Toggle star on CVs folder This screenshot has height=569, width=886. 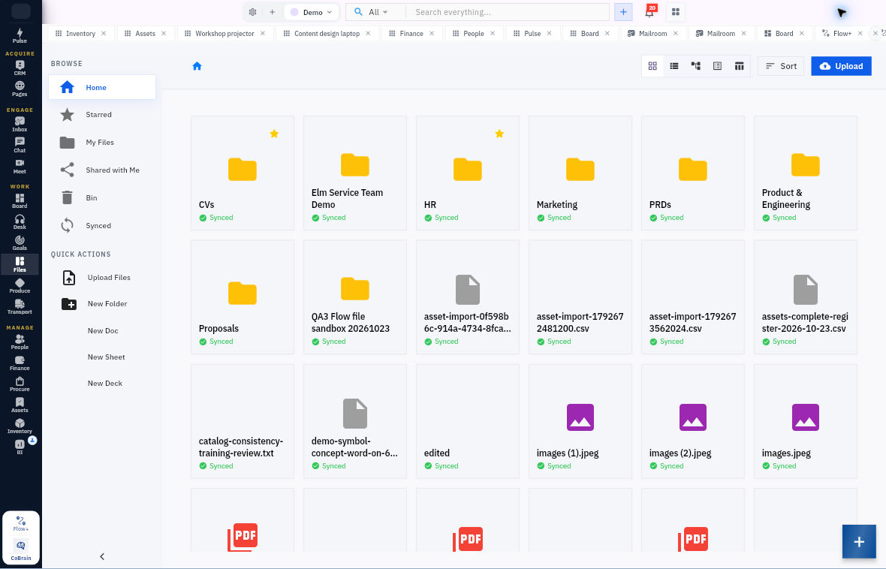[x=274, y=134]
